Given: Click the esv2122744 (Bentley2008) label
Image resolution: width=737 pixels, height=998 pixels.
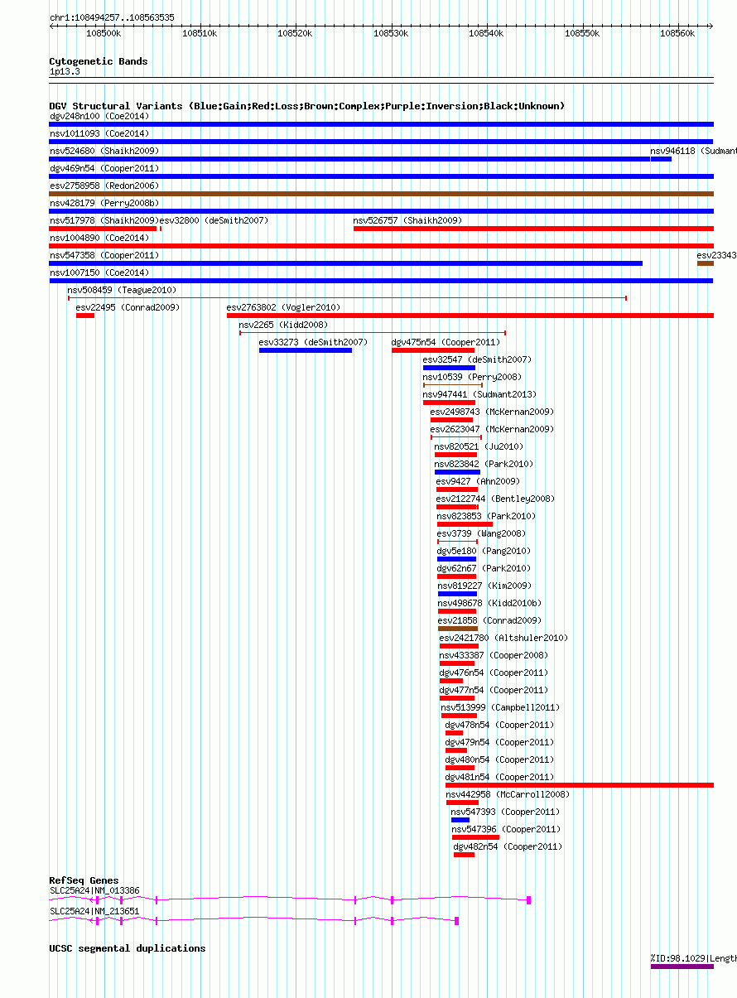Looking at the screenshot, I should click(496, 499).
